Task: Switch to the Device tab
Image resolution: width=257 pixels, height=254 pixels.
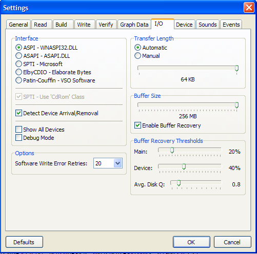Action: click(x=184, y=25)
